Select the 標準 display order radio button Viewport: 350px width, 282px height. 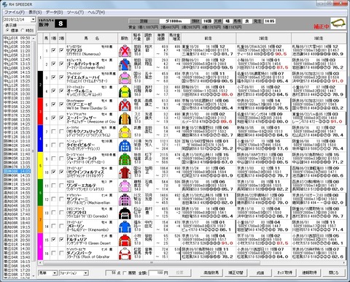[7, 31]
